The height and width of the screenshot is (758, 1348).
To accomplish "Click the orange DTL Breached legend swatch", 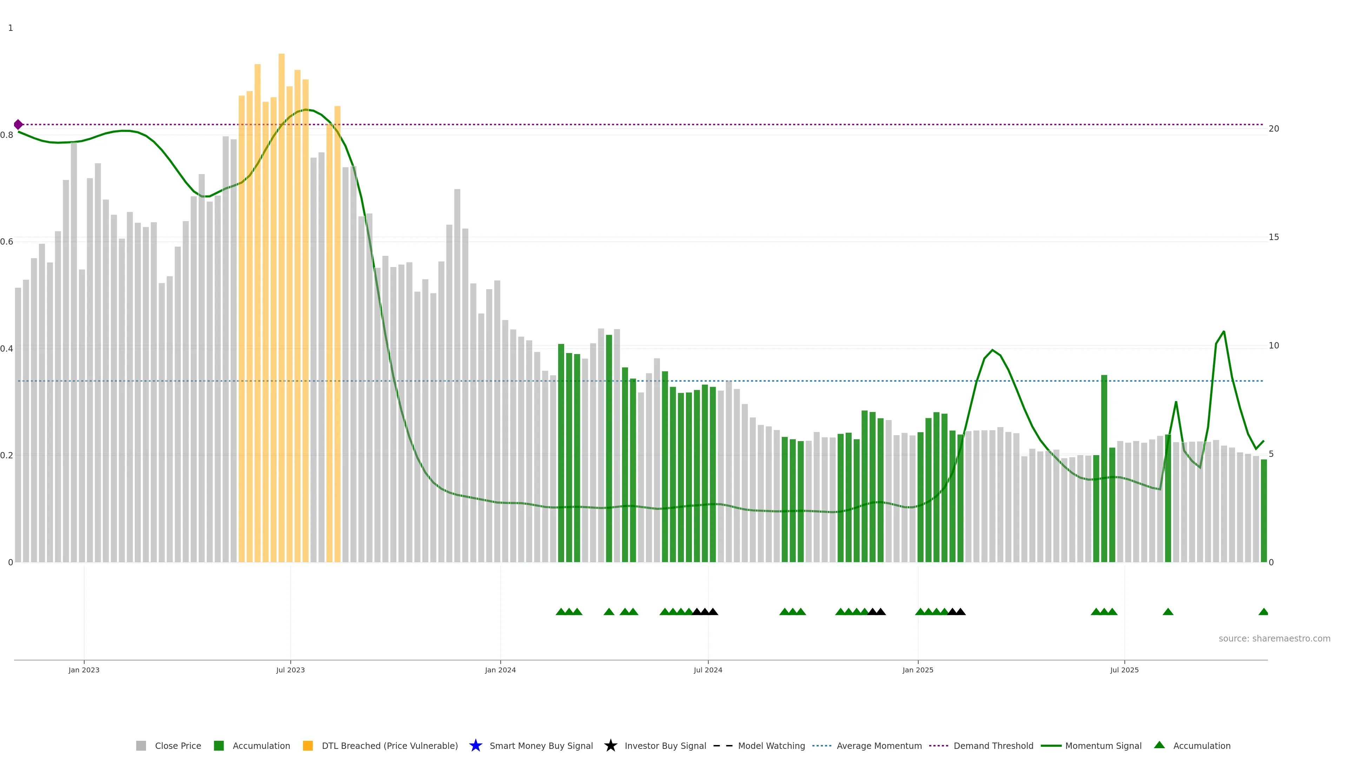I will point(308,745).
